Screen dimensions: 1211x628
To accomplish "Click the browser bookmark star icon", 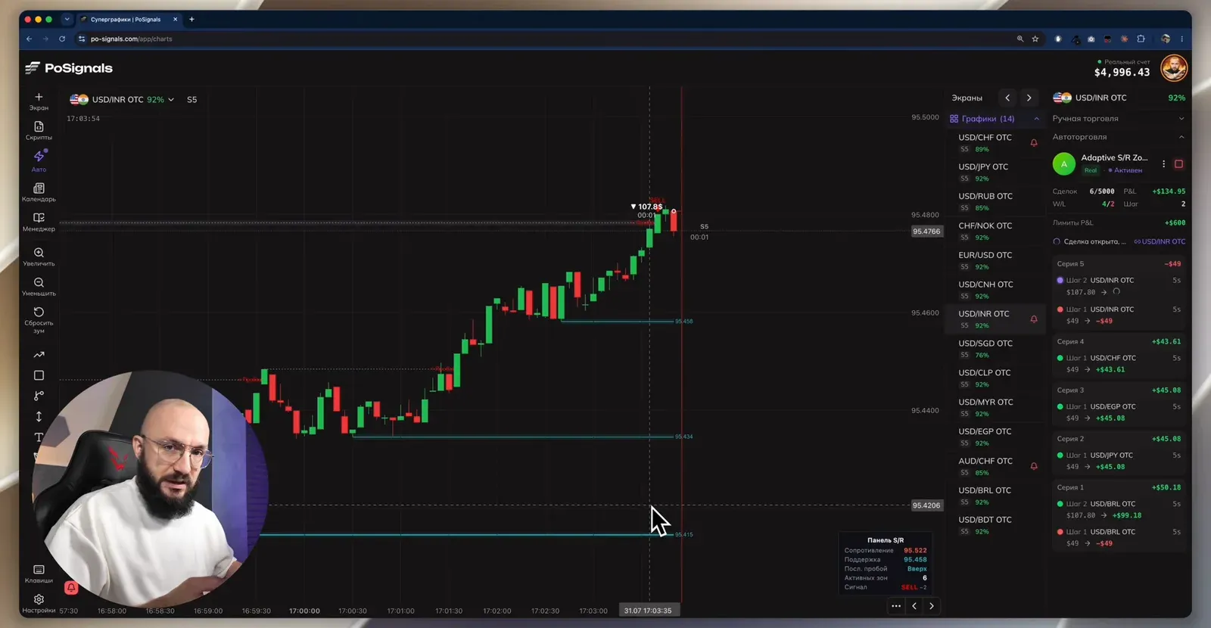I will coord(1035,39).
